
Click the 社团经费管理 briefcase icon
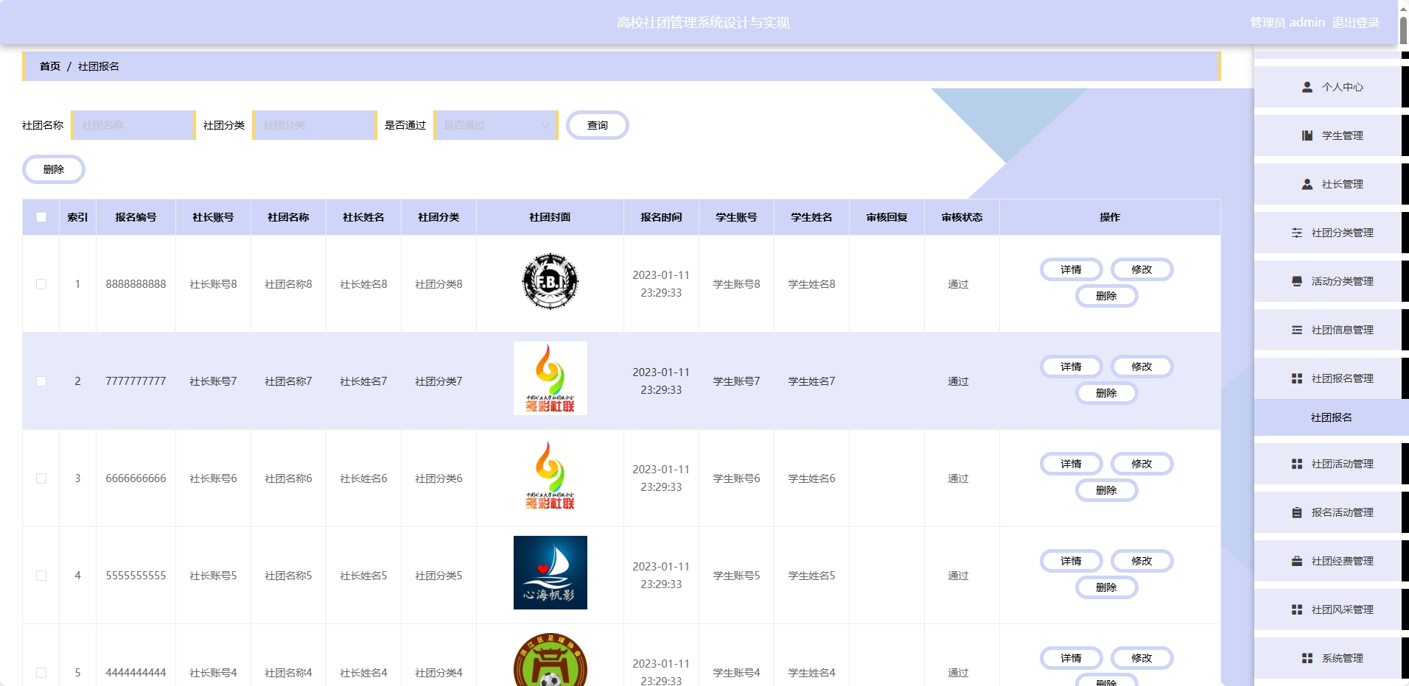1297,561
